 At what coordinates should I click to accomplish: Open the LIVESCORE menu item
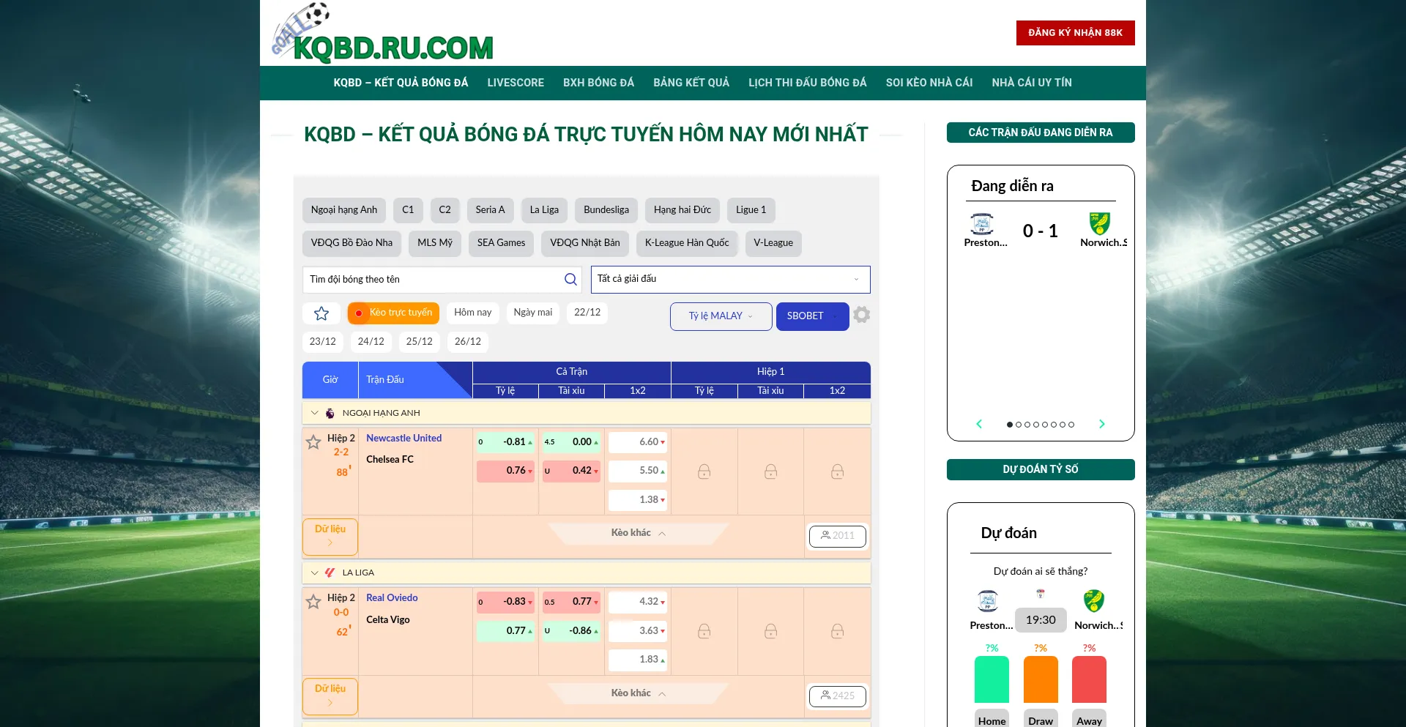click(516, 83)
